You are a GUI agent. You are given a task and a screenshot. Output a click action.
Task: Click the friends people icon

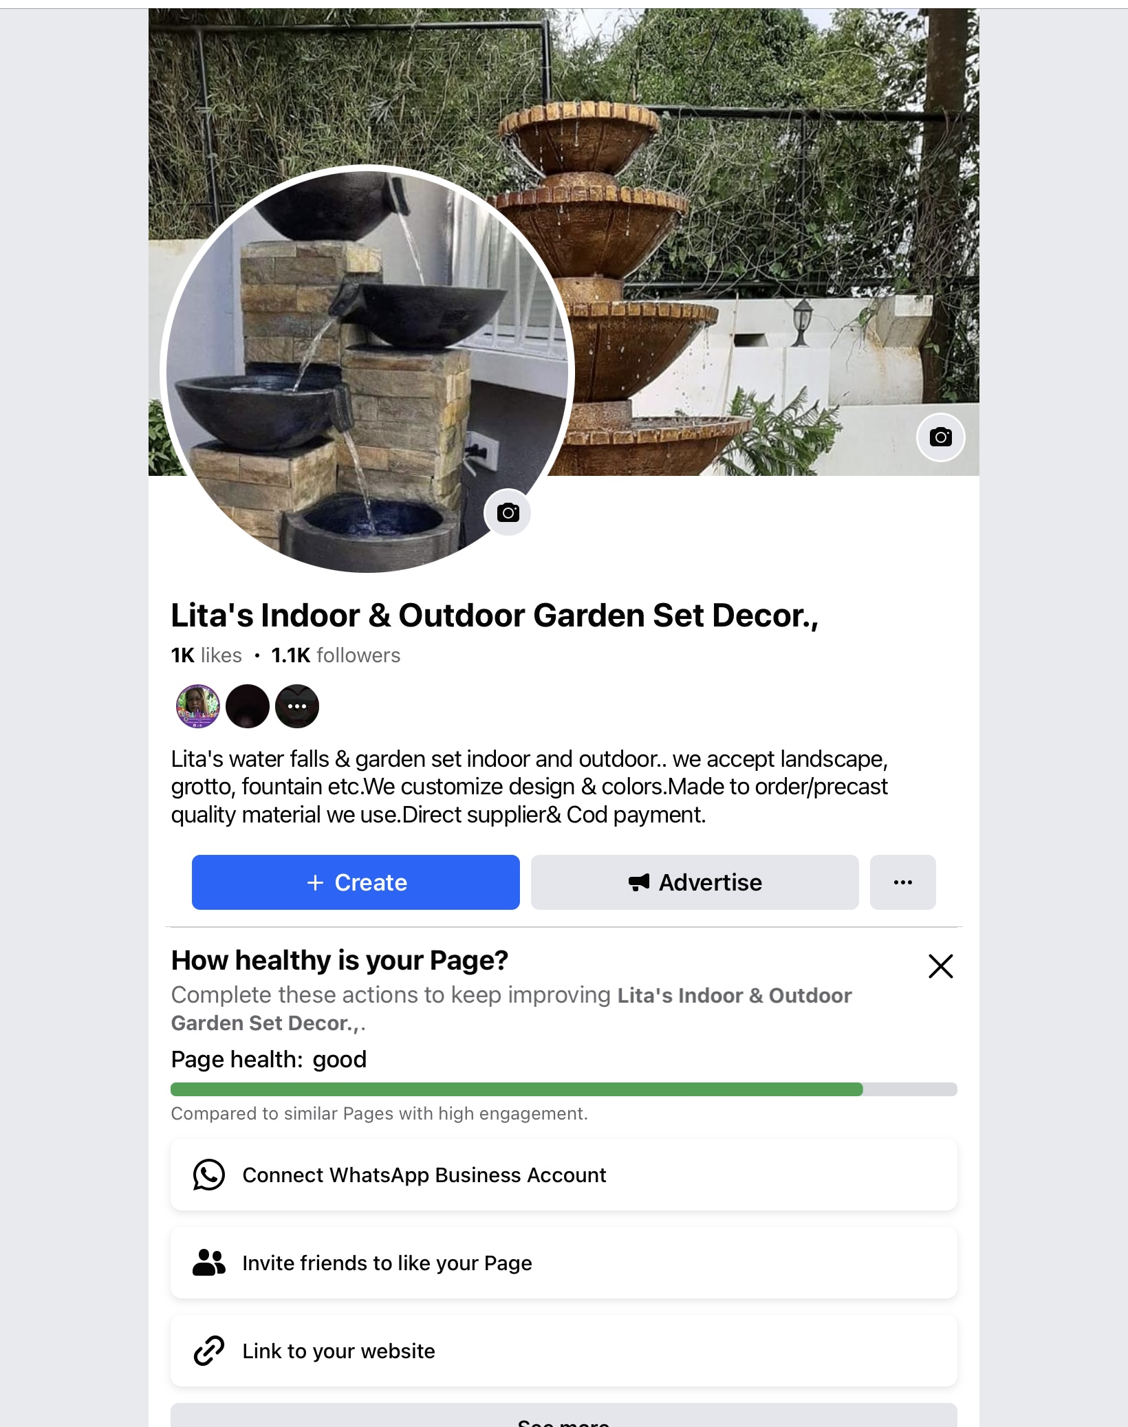coord(209,1263)
